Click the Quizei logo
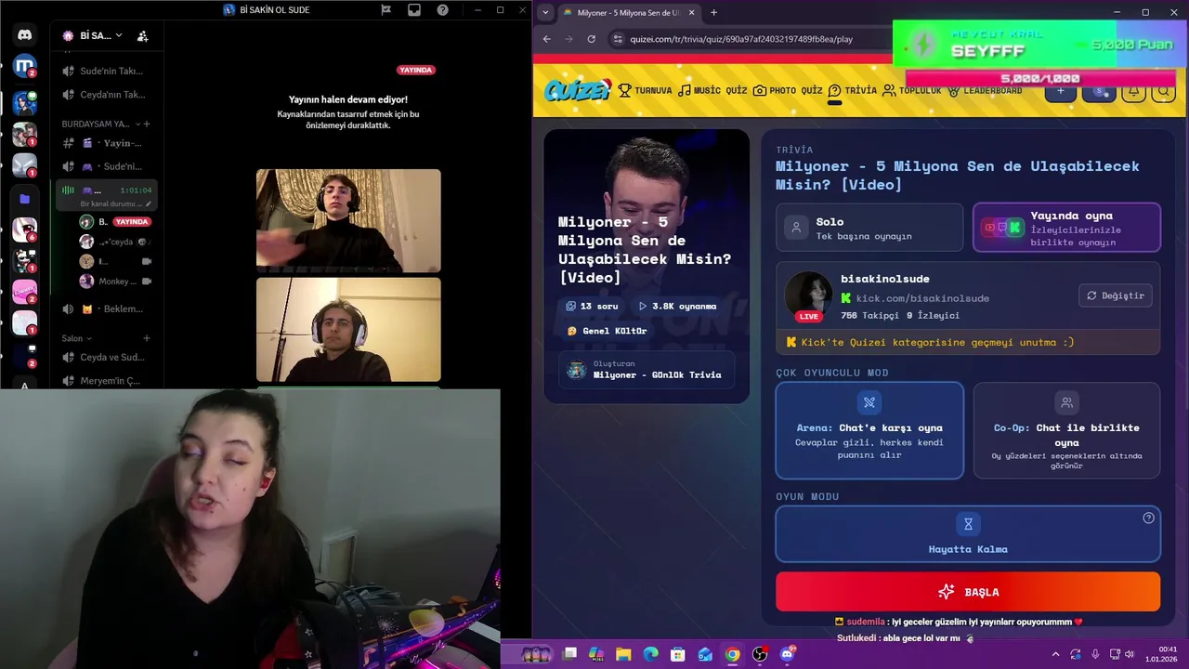The image size is (1189, 669). 577,90
